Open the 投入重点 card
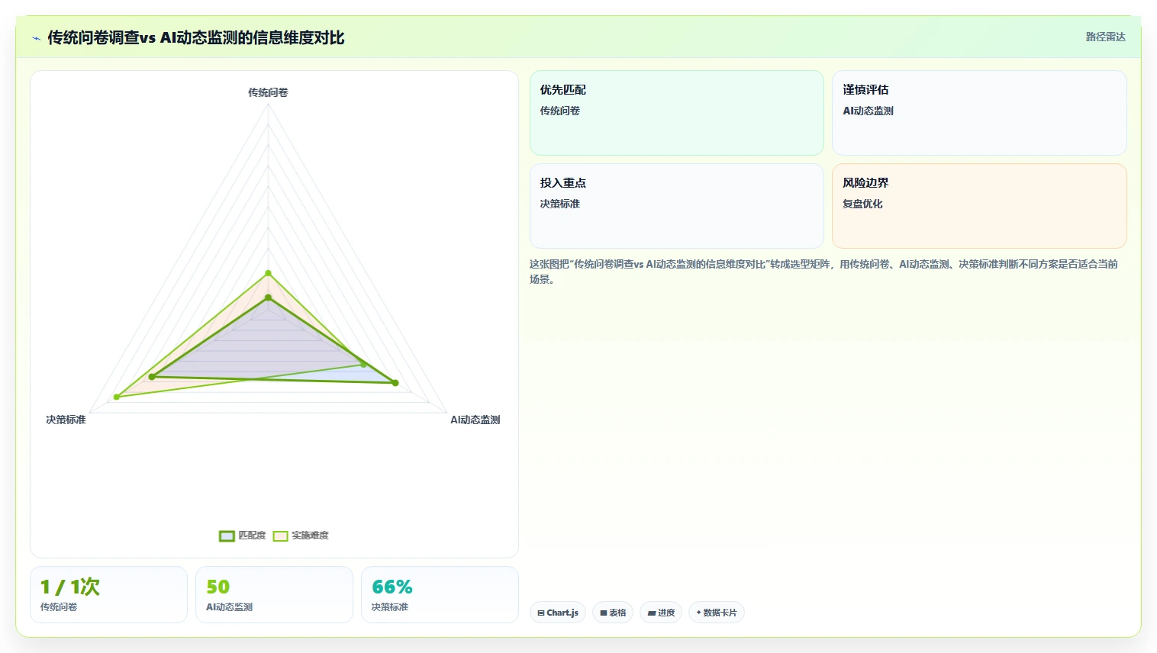Image resolution: width=1157 pixels, height=653 pixels. 677,206
